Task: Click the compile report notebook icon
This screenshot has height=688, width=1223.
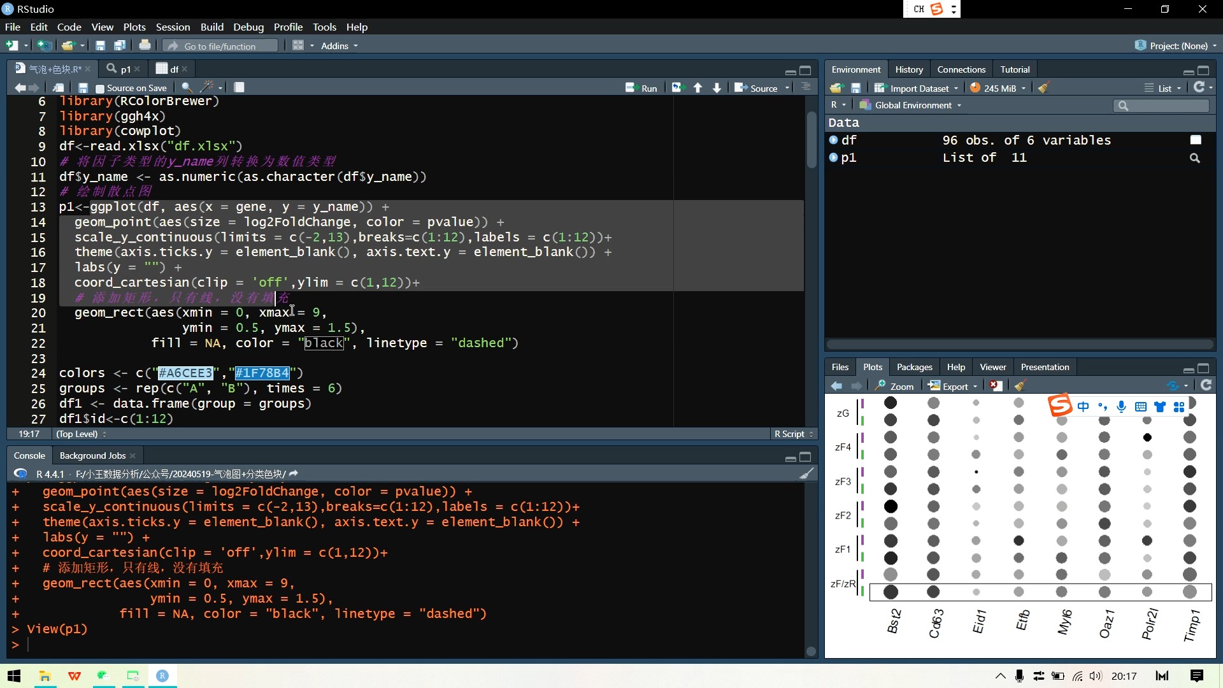Action: (240, 87)
